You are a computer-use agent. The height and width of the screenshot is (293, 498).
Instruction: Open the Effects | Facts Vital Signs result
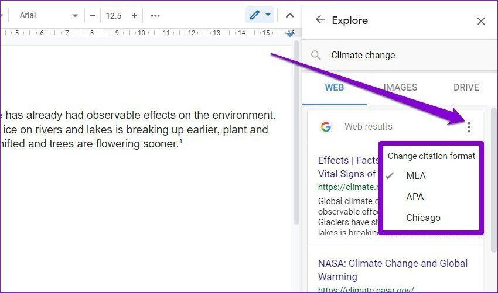(x=349, y=167)
